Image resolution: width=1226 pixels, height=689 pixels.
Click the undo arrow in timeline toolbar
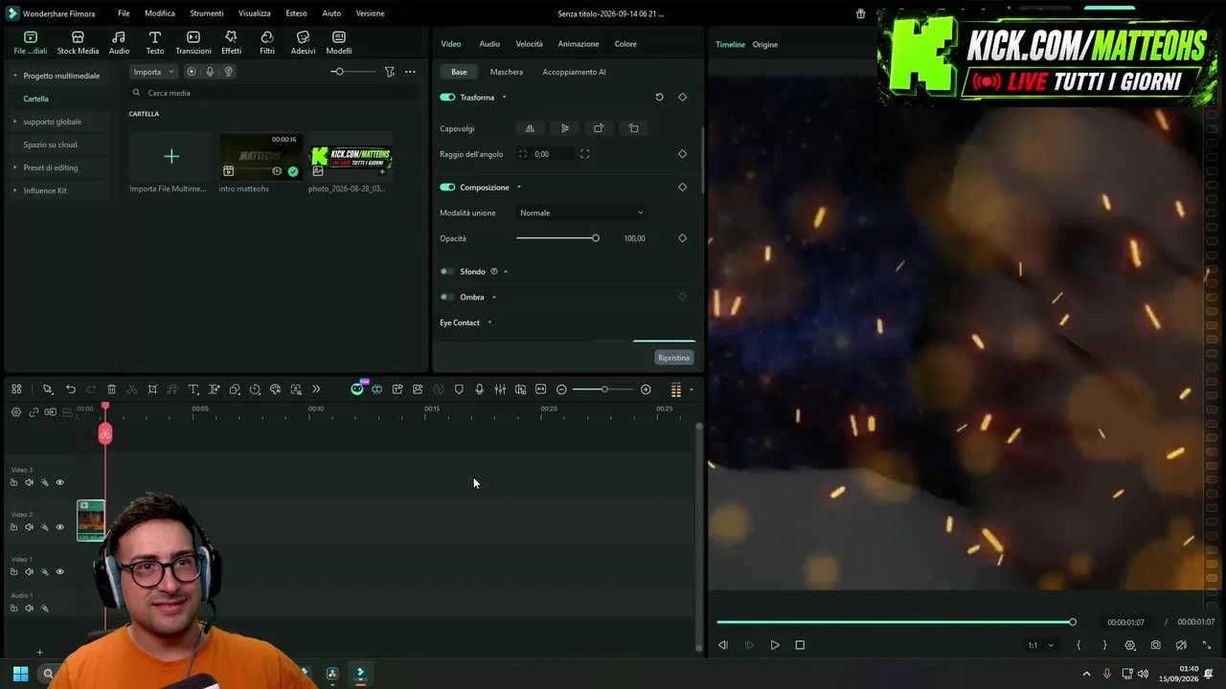(x=71, y=389)
